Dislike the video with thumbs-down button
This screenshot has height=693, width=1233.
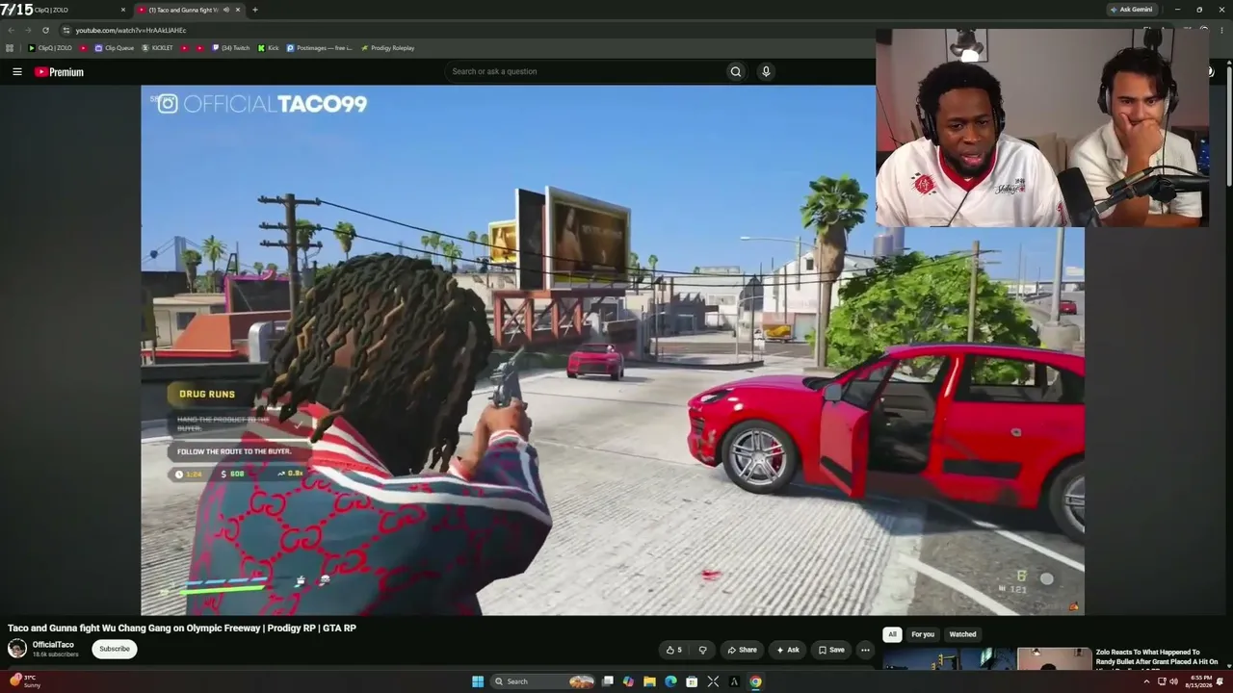[703, 650]
